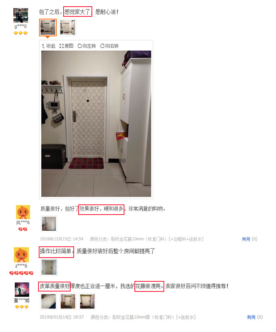This screenshot has height=332, width=276.
Task: Mark the 2019年01月14日 review as 有用
Action: [255, 317]
